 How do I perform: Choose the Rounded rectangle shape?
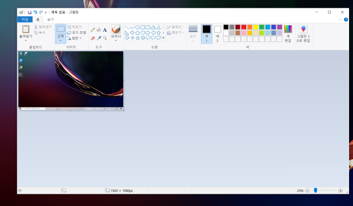click(148, 27)
